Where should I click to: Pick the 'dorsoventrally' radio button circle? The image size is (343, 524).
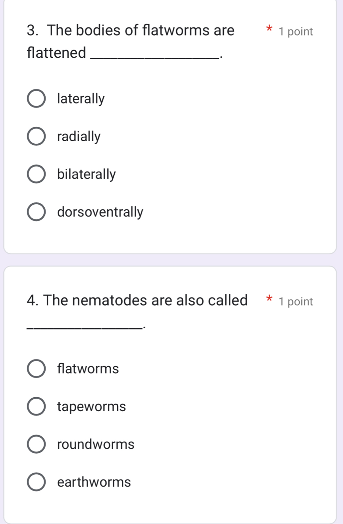pyautogui.click(x=36, y=212)
